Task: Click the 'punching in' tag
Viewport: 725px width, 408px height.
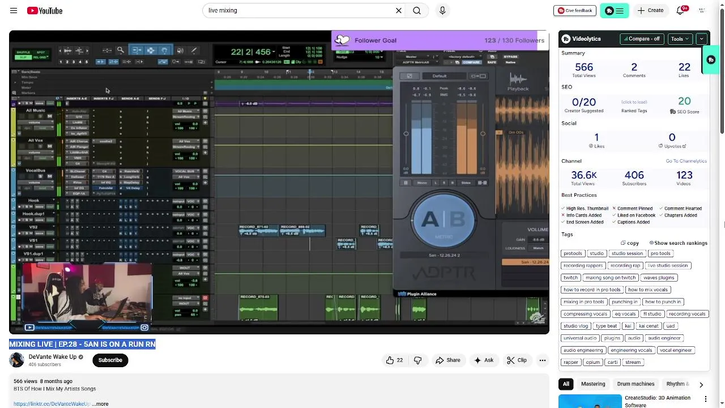Action: click(x=625, y=301)
